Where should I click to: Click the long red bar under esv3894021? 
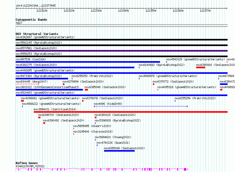(131, 112)
